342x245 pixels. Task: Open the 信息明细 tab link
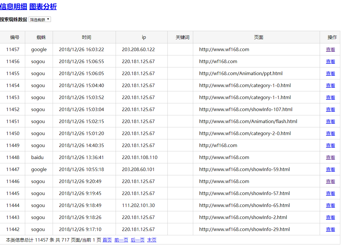13,7
